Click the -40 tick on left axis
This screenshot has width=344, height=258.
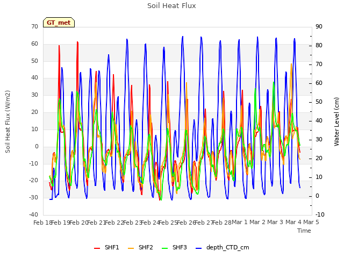tap(33, 214)
